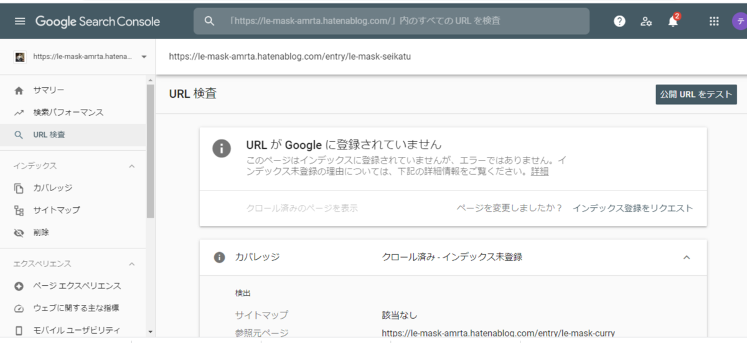747x343 pixels.
Task: Collapse the カバレッジ details chevron
Action: point(687,257)
